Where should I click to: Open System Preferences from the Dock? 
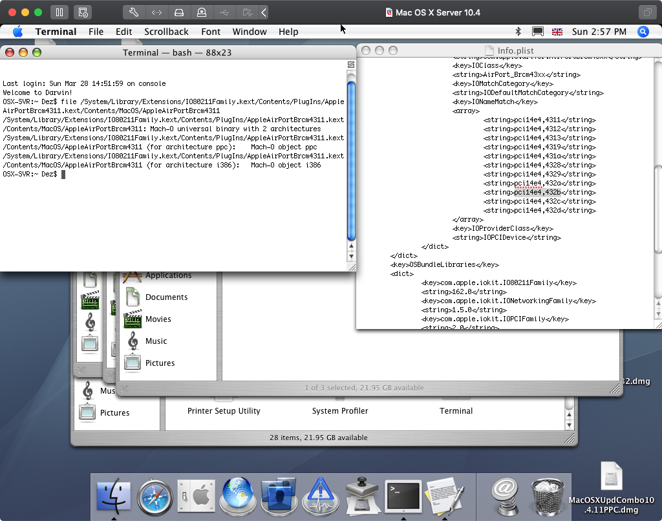(197, 496)
